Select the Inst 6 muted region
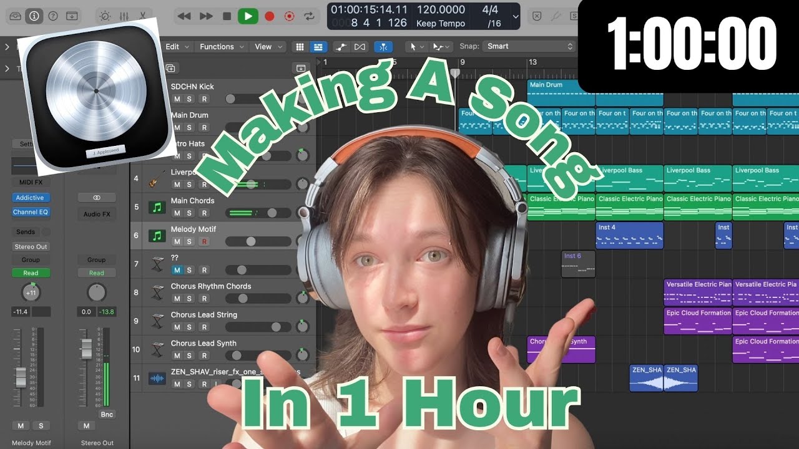Viewport: 799px width, 449px height. pyautogui.click(x=578, y=264)
